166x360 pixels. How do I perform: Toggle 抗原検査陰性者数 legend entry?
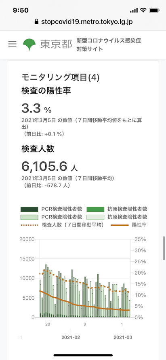point(117,217)
